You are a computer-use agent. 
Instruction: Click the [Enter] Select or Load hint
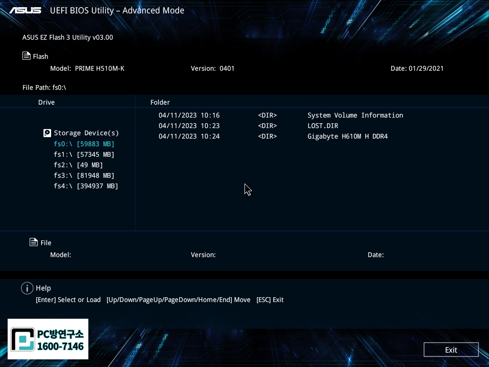68,300
